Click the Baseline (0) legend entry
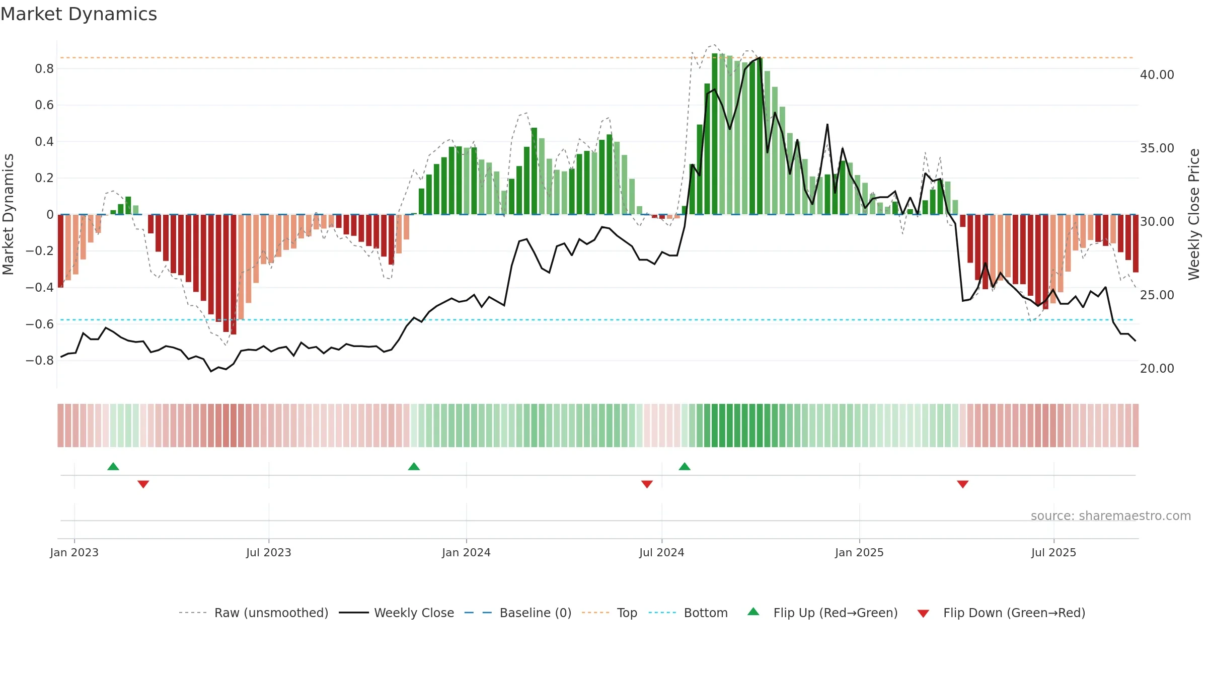Screen dimensions: 1208x679 pyautogui.click(x=518, y=613)
